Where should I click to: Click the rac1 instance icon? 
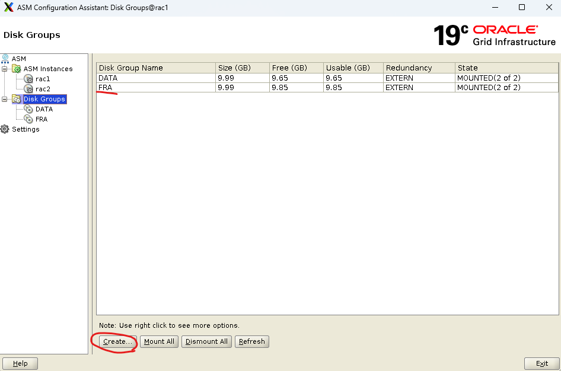point(28,79)
